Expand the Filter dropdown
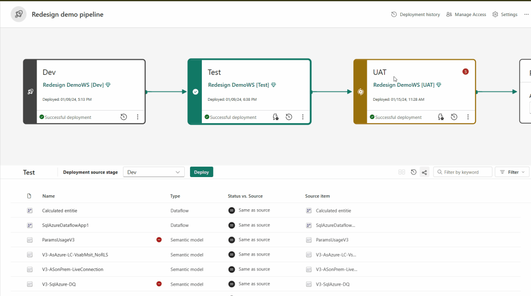531x296 pixels. (x=512, y=172)
